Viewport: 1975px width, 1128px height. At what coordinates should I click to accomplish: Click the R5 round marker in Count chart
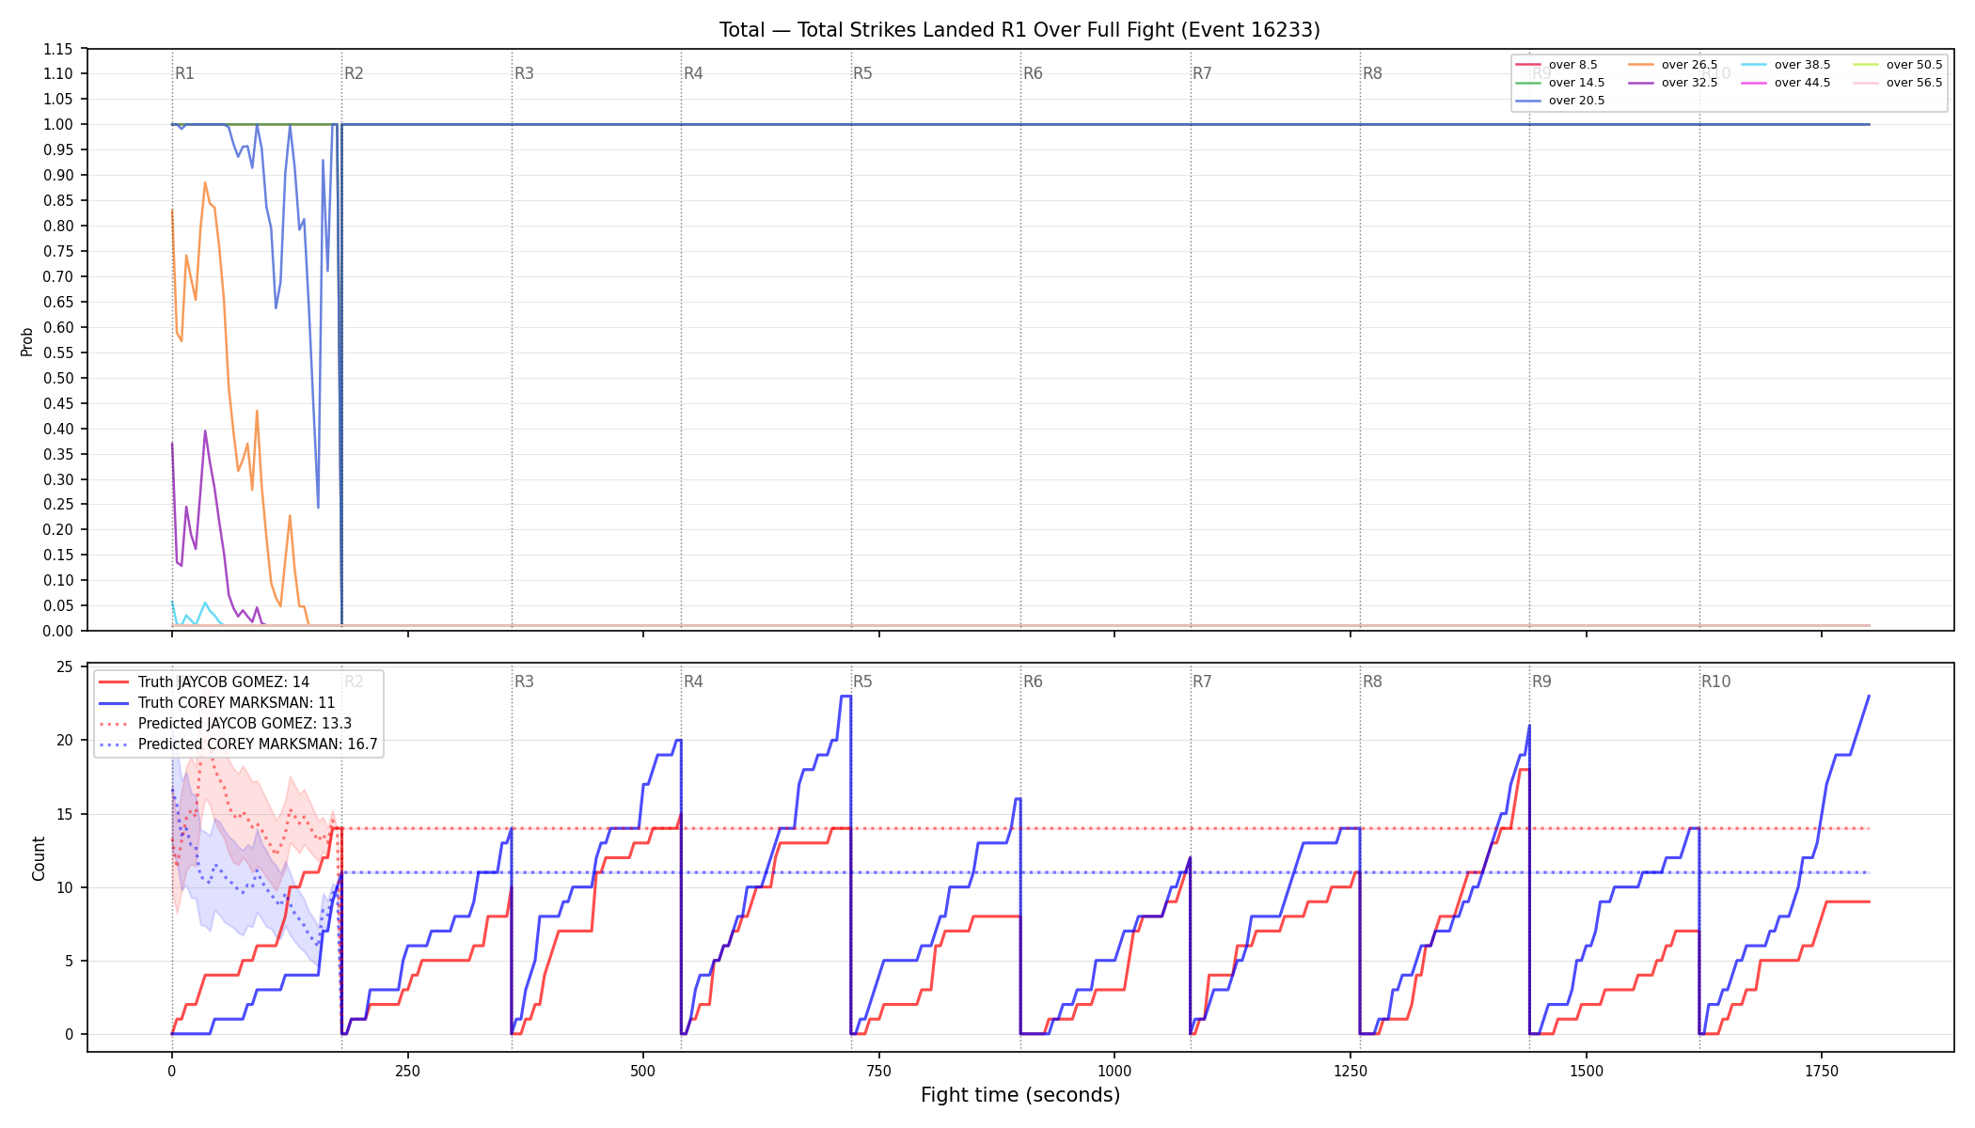tap(862, 681)
